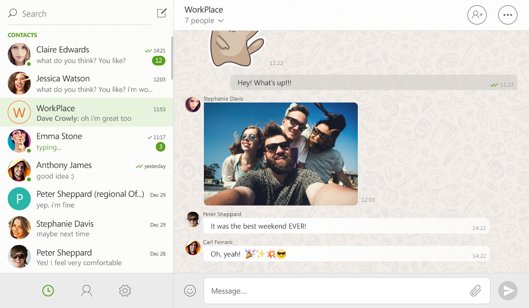Click the sticker image at 11:22
Screen dimensions: 529x308
point(237,49)
